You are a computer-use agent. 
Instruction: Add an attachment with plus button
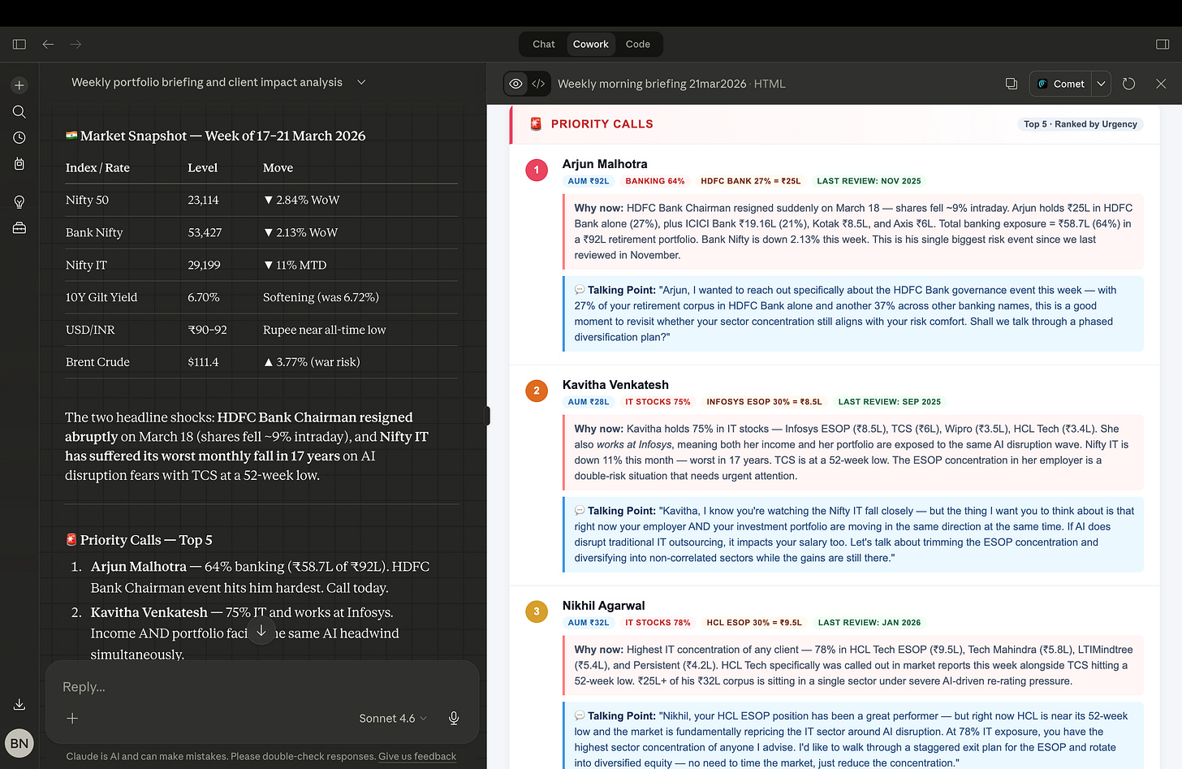point(72,719)
